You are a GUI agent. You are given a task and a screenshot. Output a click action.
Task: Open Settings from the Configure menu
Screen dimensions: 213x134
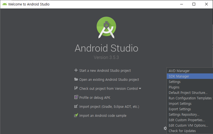(x=190, y=82)
